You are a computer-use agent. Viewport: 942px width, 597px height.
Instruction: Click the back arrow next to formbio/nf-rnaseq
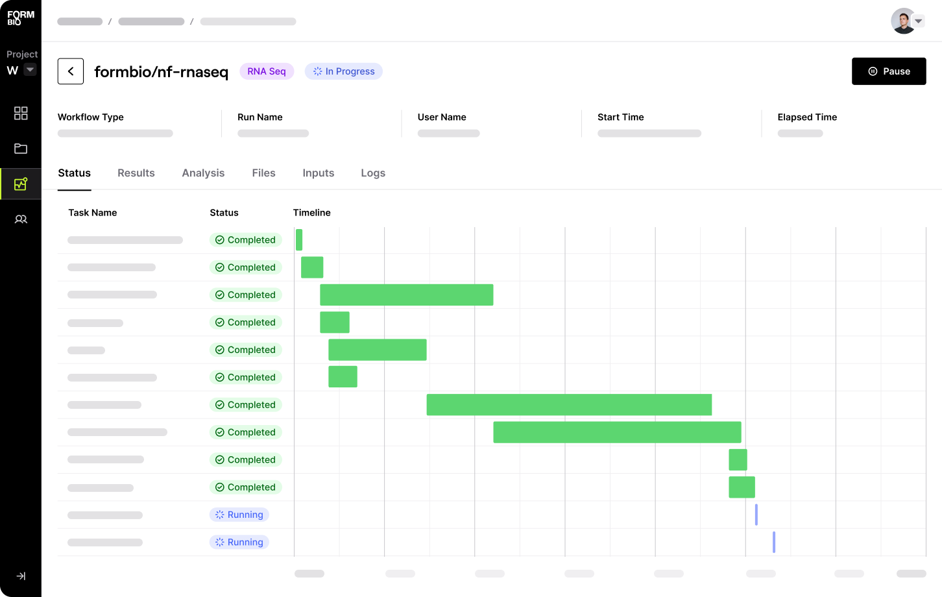coord(71,71)
